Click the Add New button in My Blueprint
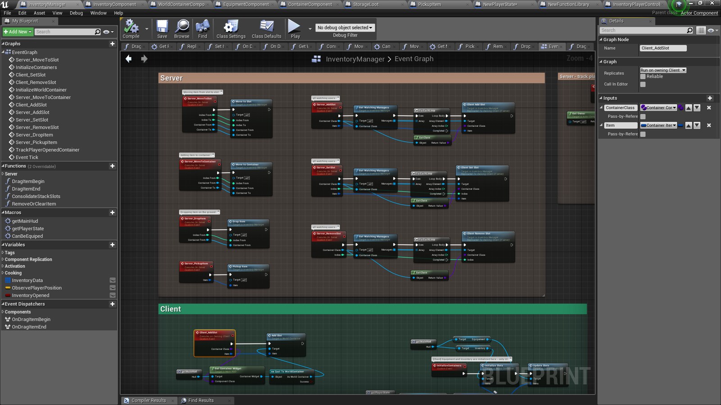 coord(17,31)
